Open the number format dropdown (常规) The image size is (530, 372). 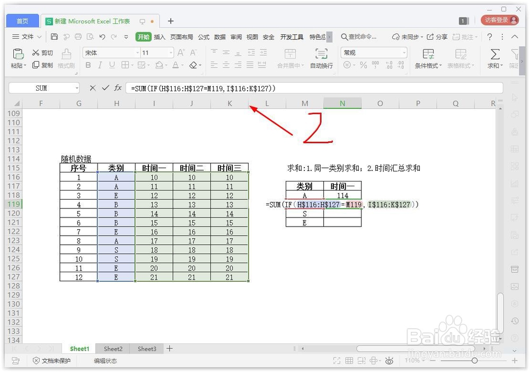(x=404, y=53)
